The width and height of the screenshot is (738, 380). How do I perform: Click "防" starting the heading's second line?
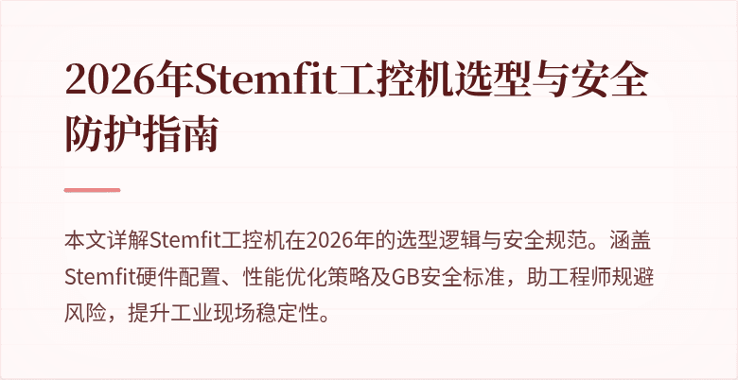83,135
